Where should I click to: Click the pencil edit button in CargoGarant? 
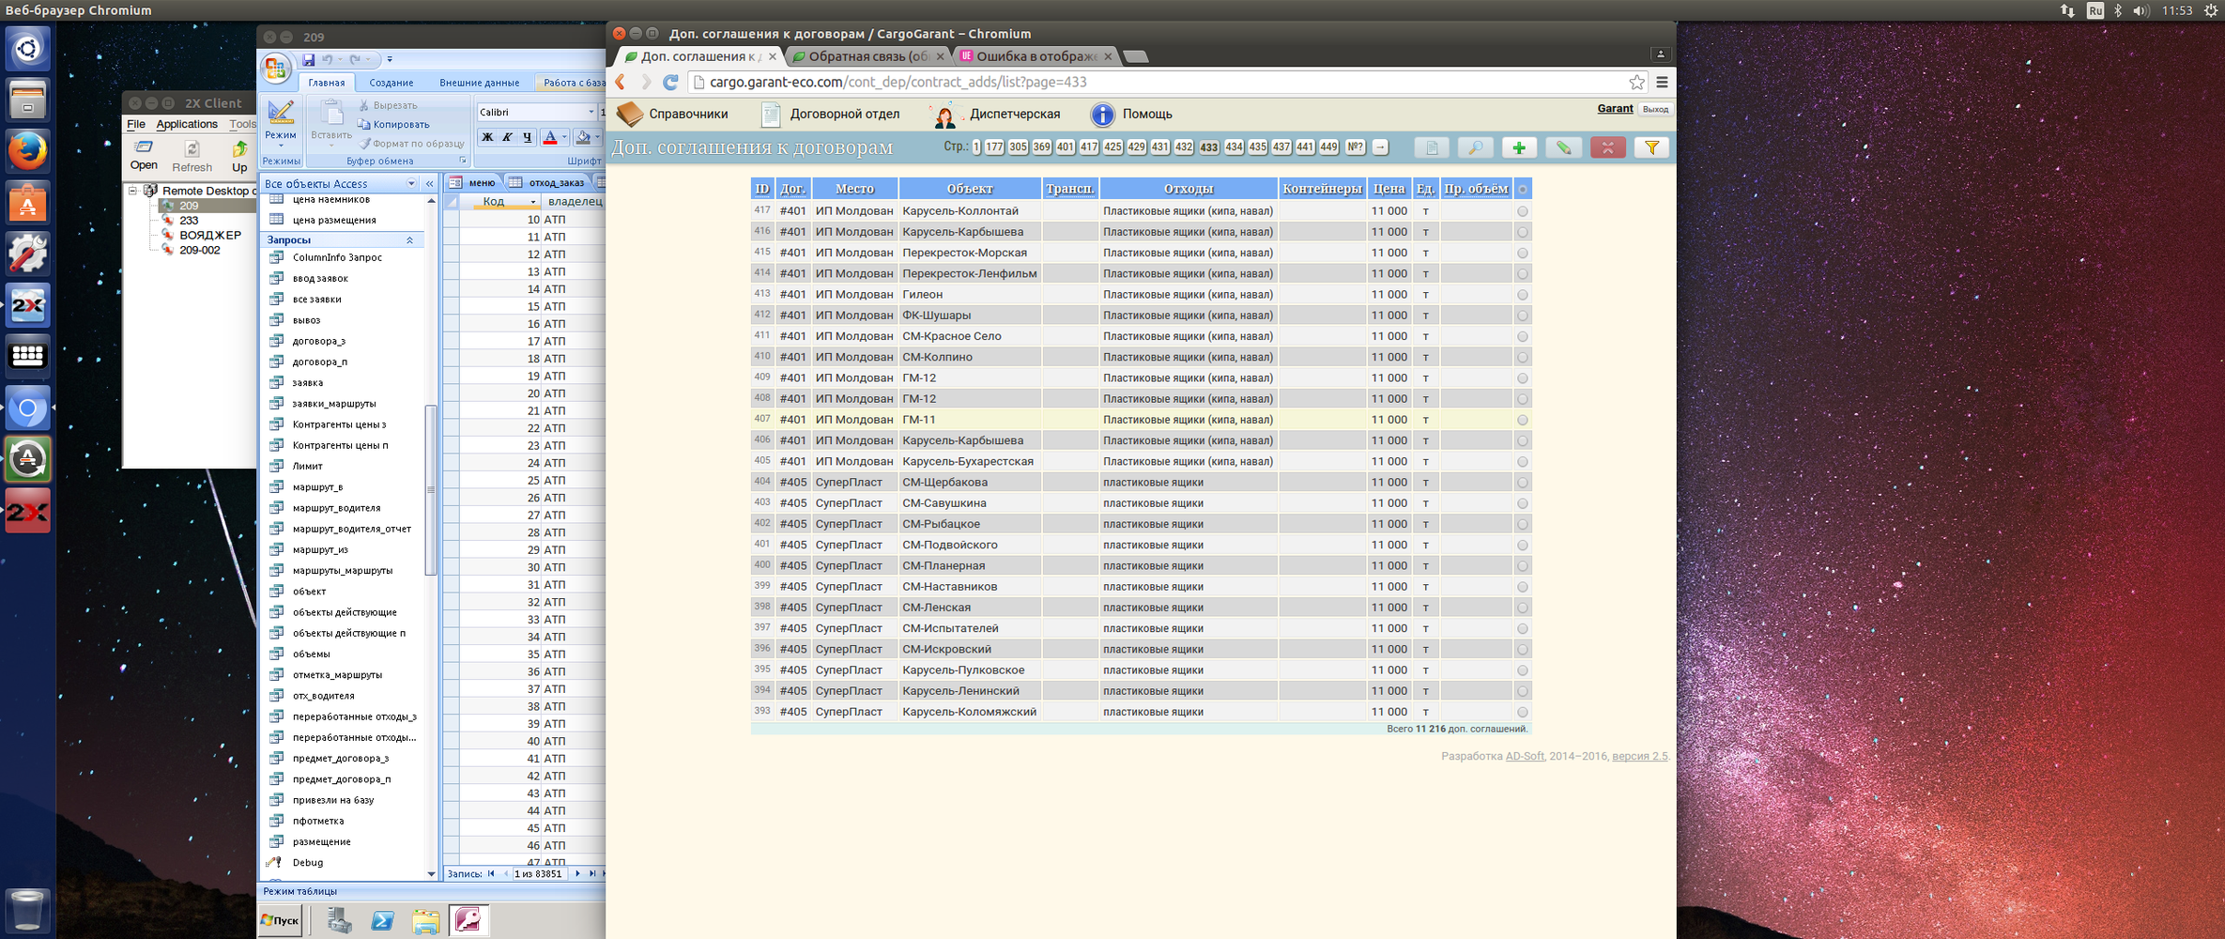pyautogui.click(x=1563, y=147)
